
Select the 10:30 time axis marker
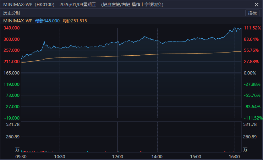click(x=60, y=156)
